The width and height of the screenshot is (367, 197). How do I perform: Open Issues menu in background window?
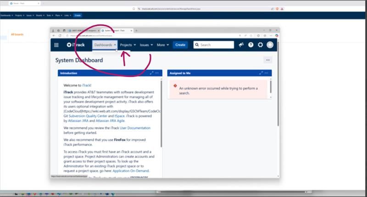(x=30, y=16)
